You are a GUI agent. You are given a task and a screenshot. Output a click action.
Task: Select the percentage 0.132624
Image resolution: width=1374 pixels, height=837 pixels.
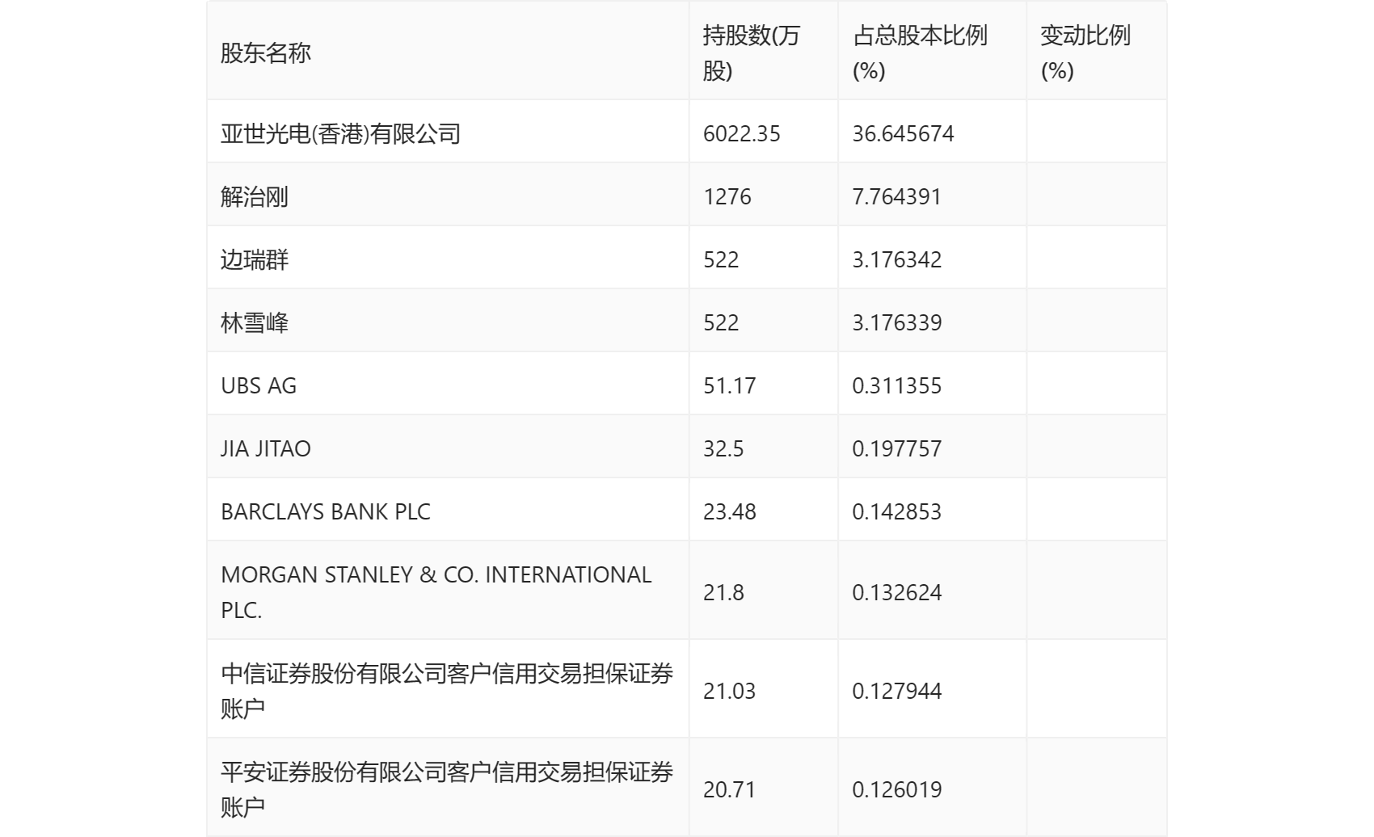pos(896,592)
